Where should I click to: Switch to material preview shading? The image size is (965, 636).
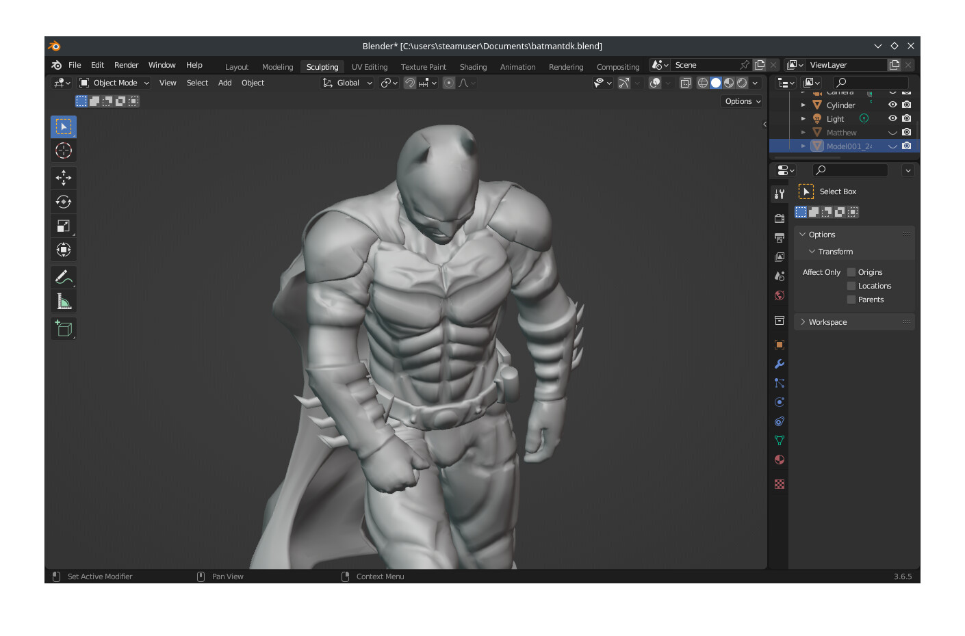click(729, 83)
